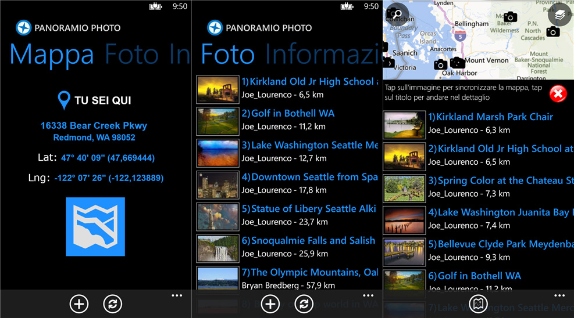Open 1) Kirkland Marsh Park Chair title
Screen dimensions: 574x318
coord(490,117)
